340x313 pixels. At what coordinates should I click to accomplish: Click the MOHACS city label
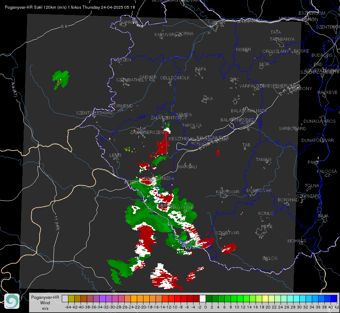[x=297, y=241]
